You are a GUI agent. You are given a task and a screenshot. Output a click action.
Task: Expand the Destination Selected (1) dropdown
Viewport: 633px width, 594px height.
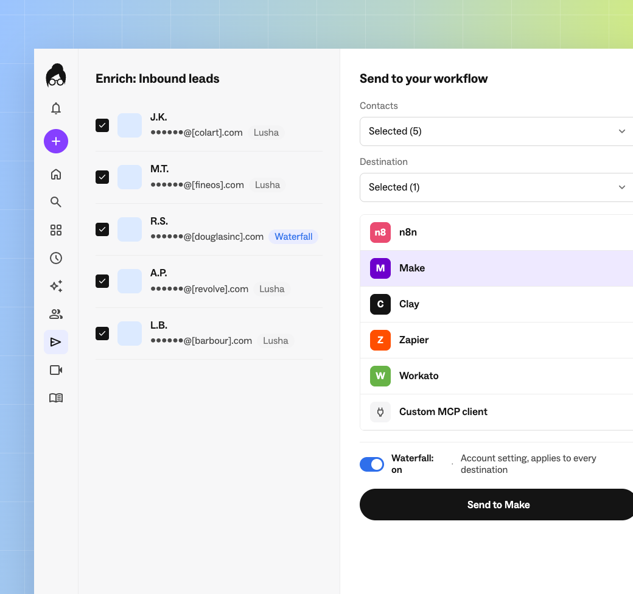496,187
